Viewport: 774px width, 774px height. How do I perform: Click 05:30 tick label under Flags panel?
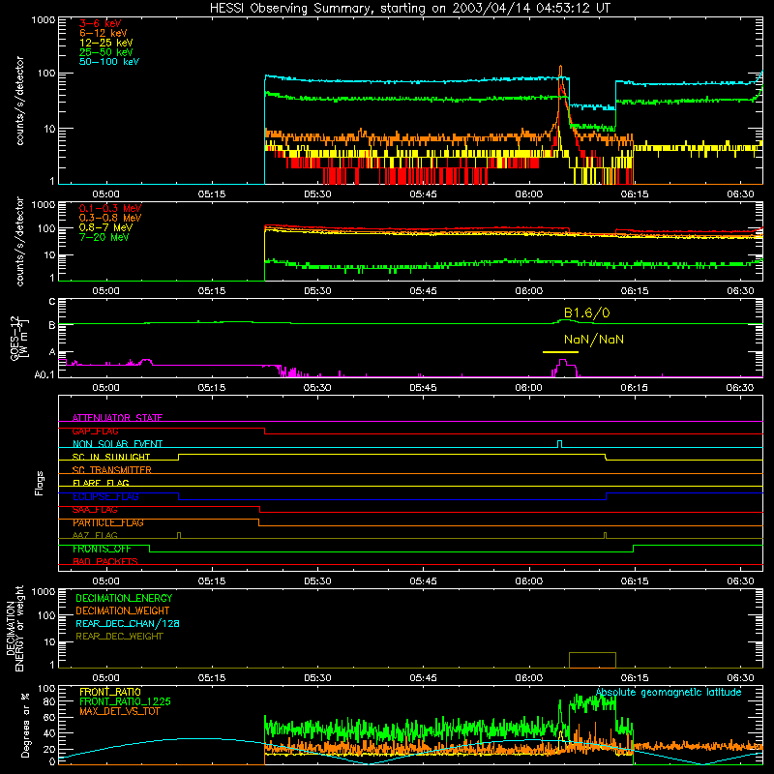click(317, 581)
